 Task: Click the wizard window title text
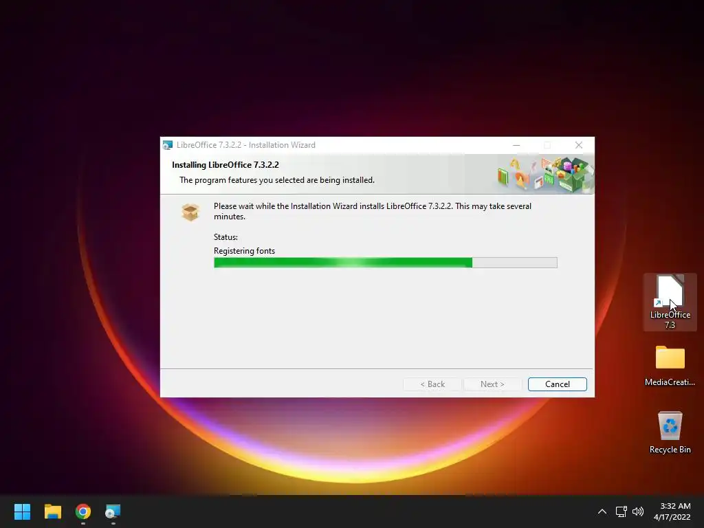tap(246, 145)
